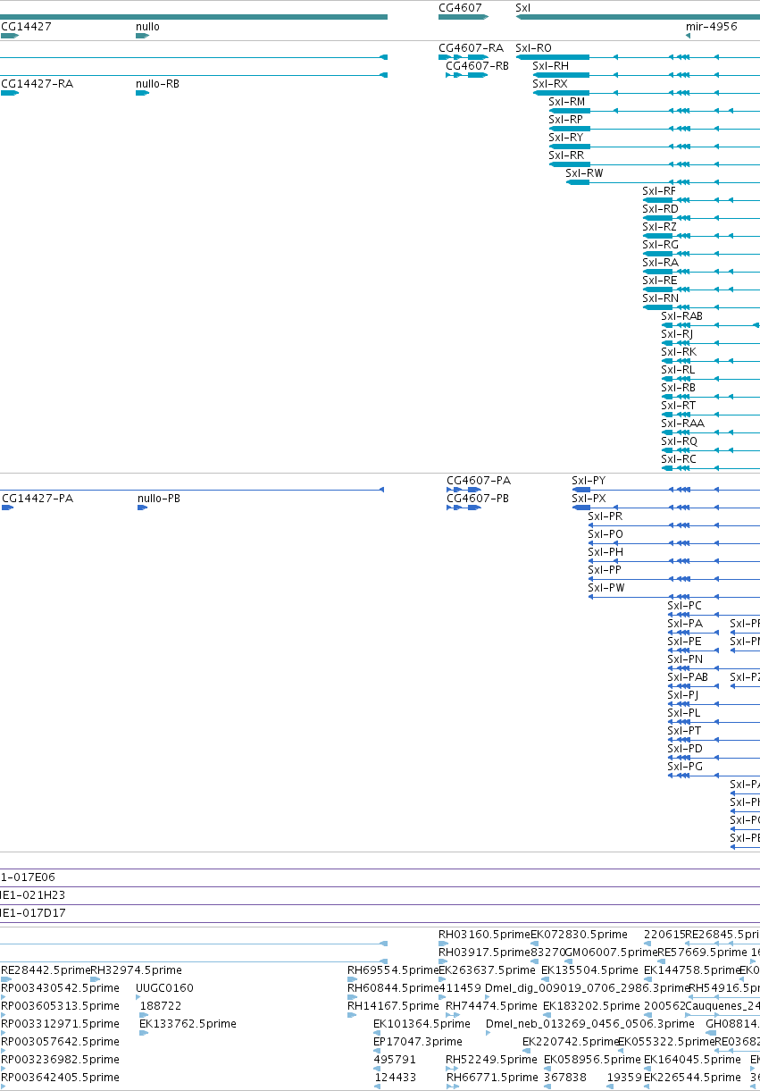Click the Dmel_neb_013269_0456_0506.3prime label
Image resolution: width=760 pixels, height=1091 pixels.
589,1024
